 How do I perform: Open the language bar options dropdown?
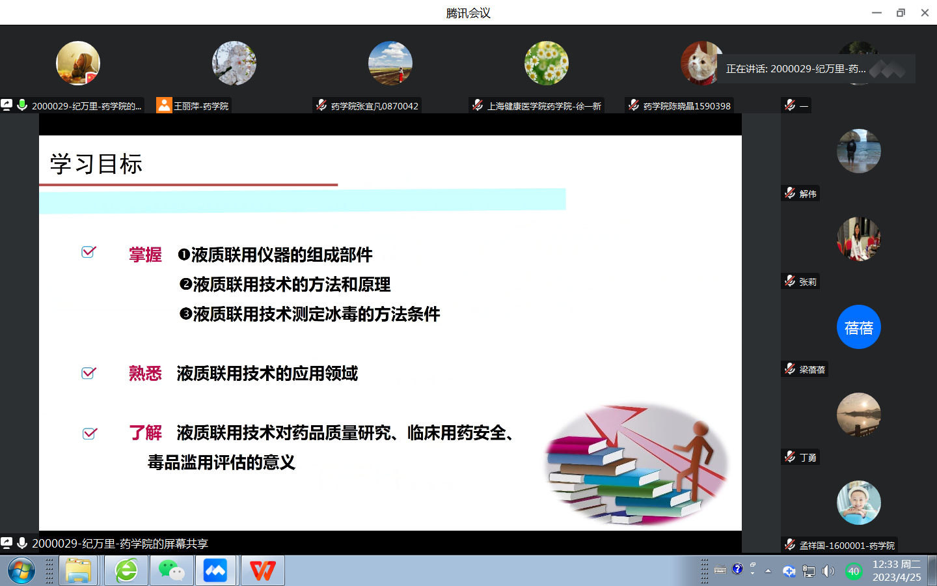753,573
